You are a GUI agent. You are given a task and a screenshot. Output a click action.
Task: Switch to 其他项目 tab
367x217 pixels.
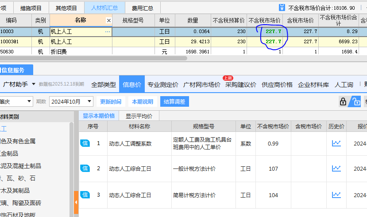coord(66,8)
